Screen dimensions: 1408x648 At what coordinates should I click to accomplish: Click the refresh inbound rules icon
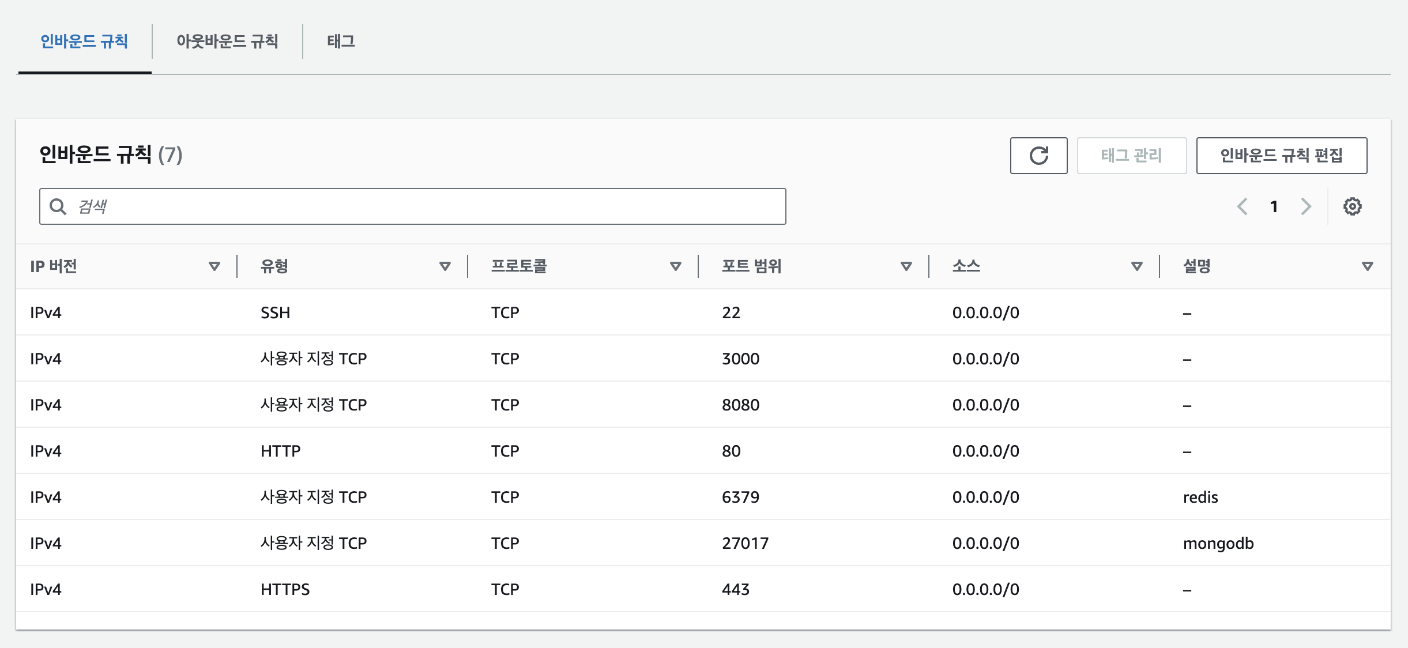(x=1038, y=156)
